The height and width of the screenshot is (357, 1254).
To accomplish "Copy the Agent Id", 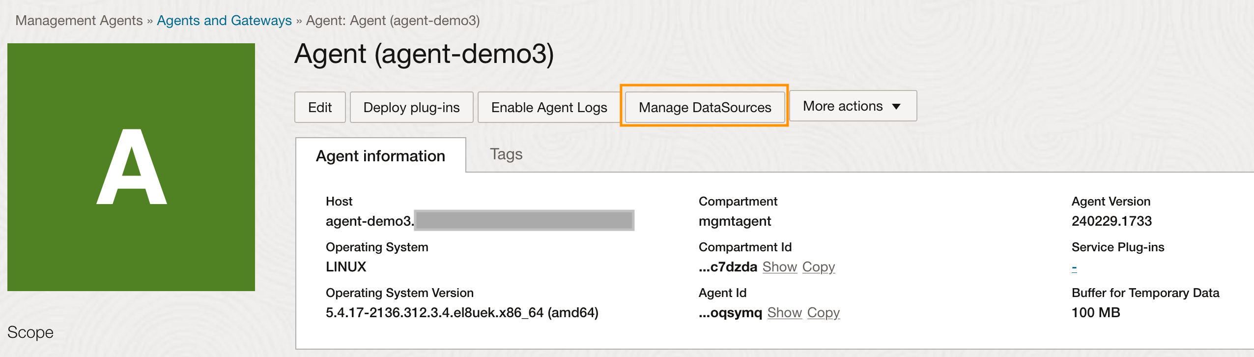I will click(x=823, y=313).
